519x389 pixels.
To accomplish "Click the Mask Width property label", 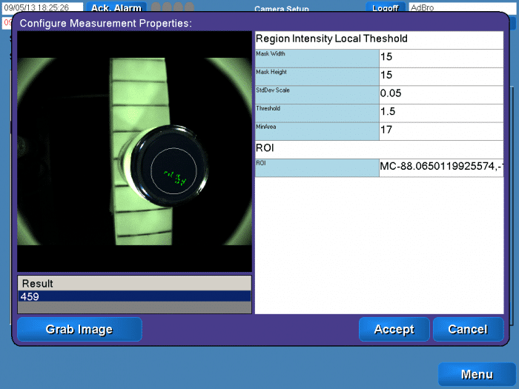I will [x=317, y=58].
